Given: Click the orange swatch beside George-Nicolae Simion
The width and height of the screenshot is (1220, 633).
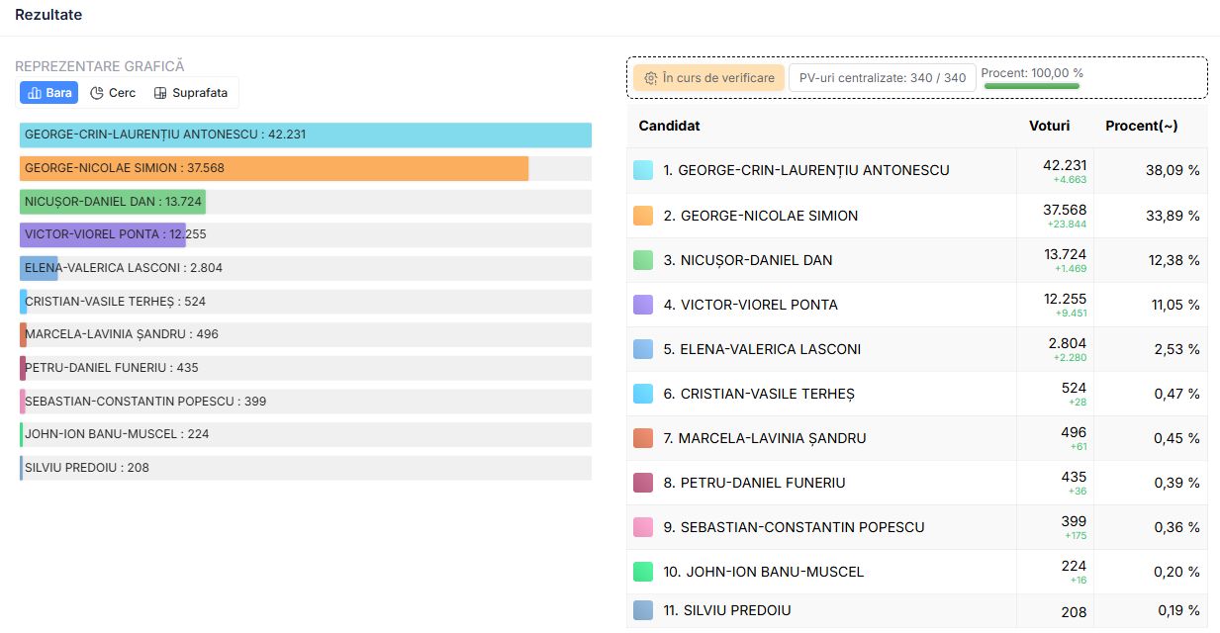Looking at the screenshot, I should pos(643,216).
